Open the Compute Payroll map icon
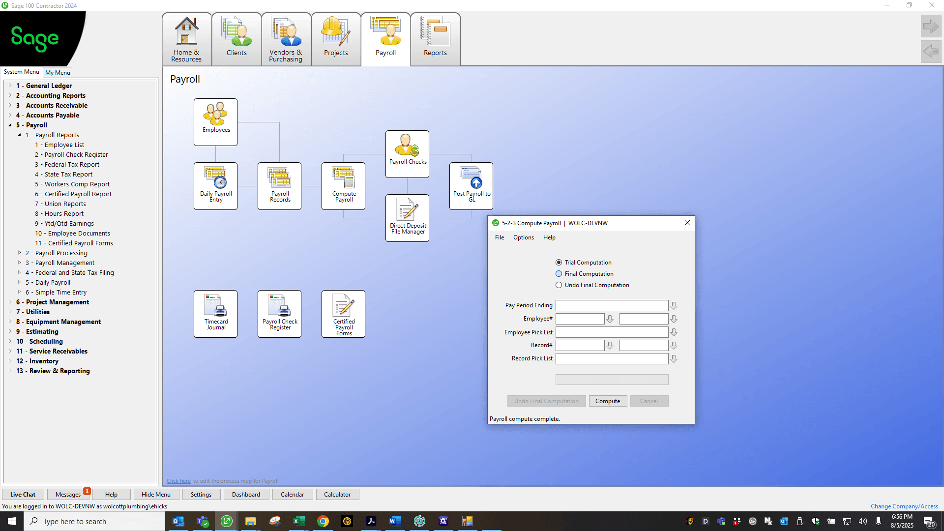944x531 pixels. click(x=343, y=186)
